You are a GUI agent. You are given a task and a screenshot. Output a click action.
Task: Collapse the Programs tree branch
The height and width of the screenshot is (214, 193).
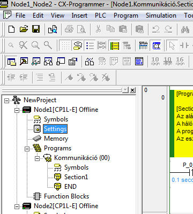27,149
